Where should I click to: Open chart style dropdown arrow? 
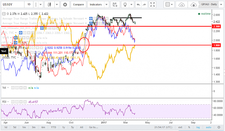(x=57, y=4)
